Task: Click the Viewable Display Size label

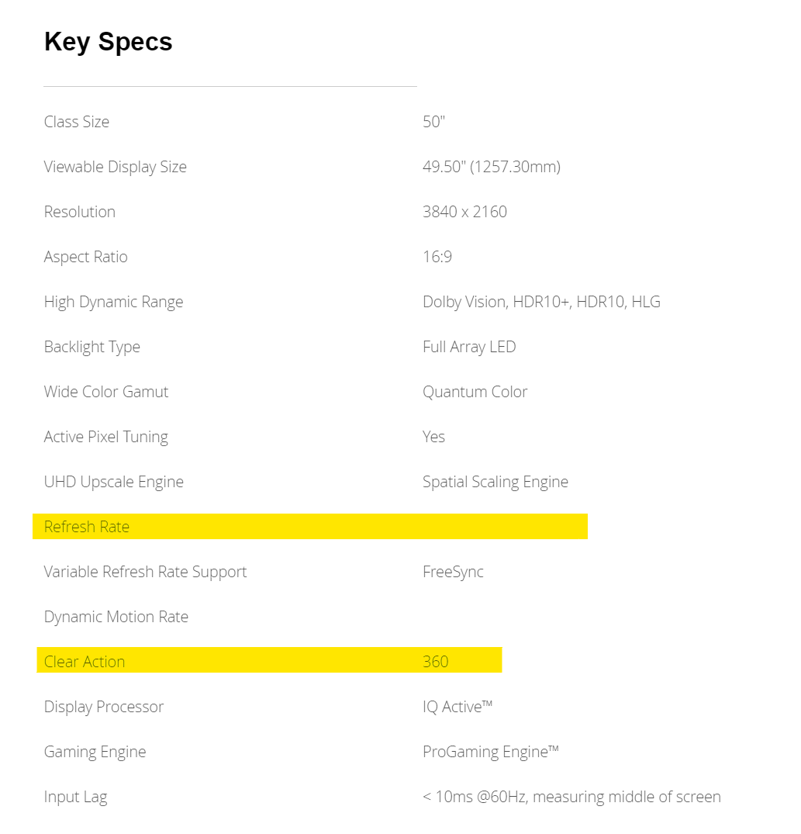Action: click(x=115, y=167)
